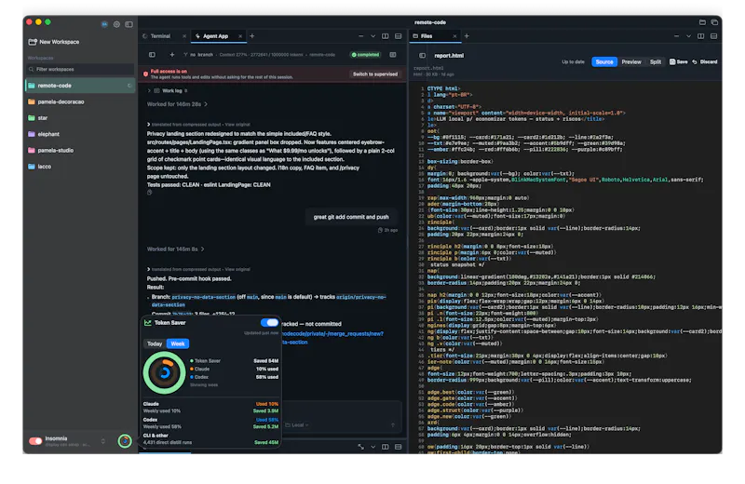Split Agent App pane vertically
745x484 pixels.
(386, 36)
